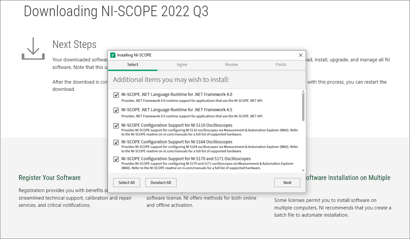
Task: Open the Register Your Software heading
Action: point(50,178)
